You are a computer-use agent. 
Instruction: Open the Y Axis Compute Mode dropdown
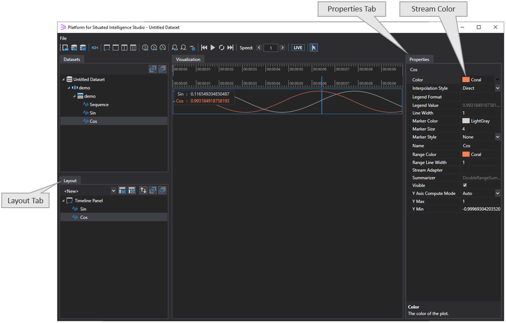[x=497, y=193]
